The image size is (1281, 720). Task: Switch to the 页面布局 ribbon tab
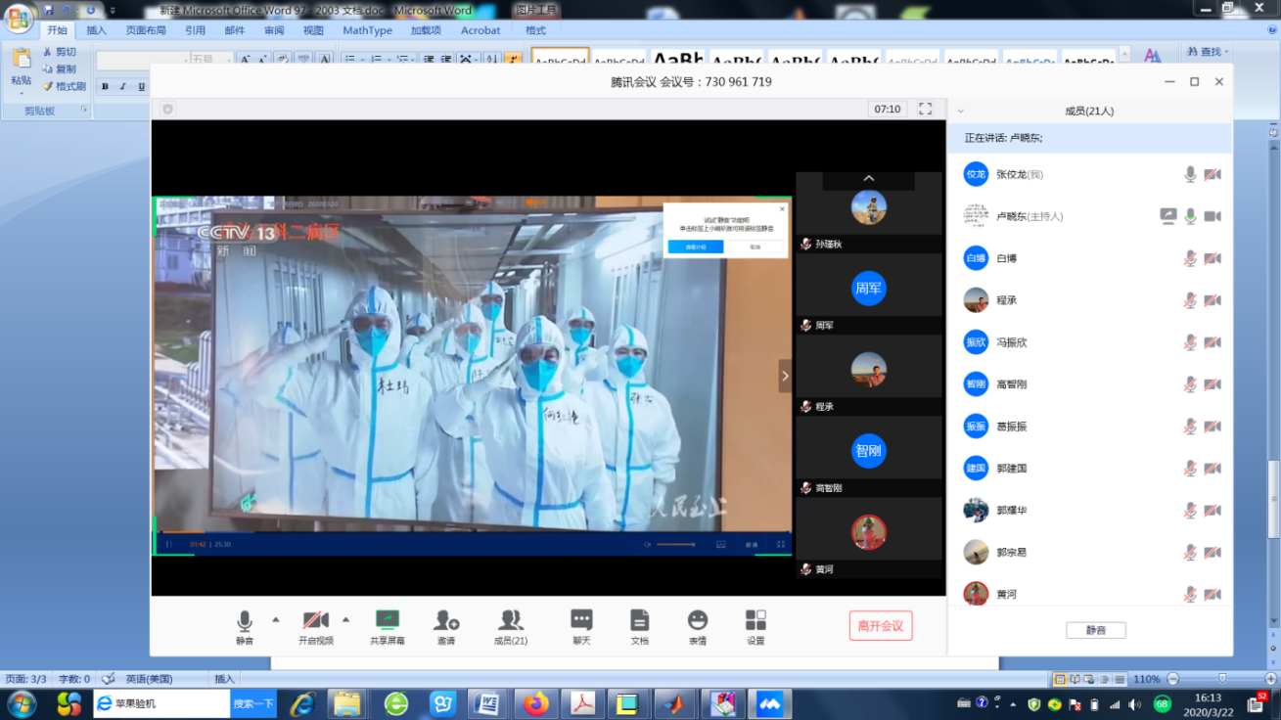pyautogui.click(x=146, y=30)
